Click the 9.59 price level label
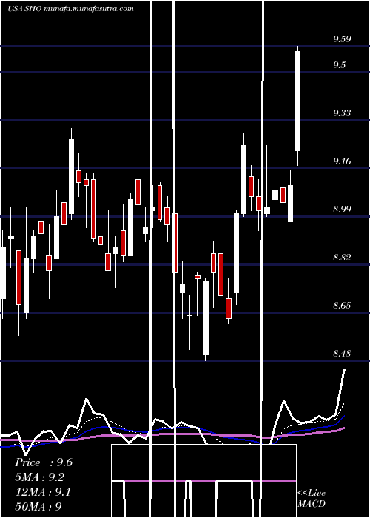The image size is (370, 518). pyautogui.click(x=342, y=39)
